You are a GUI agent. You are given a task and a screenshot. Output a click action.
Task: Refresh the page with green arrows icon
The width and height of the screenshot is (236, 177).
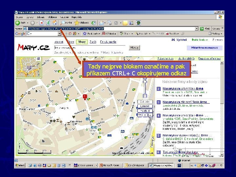[x=48, y=23]
